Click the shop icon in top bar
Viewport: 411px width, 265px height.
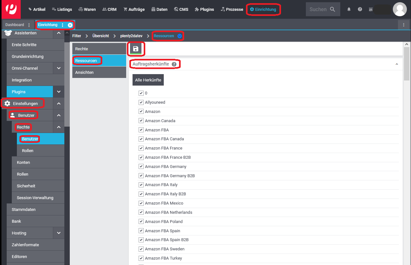[371, 10]
